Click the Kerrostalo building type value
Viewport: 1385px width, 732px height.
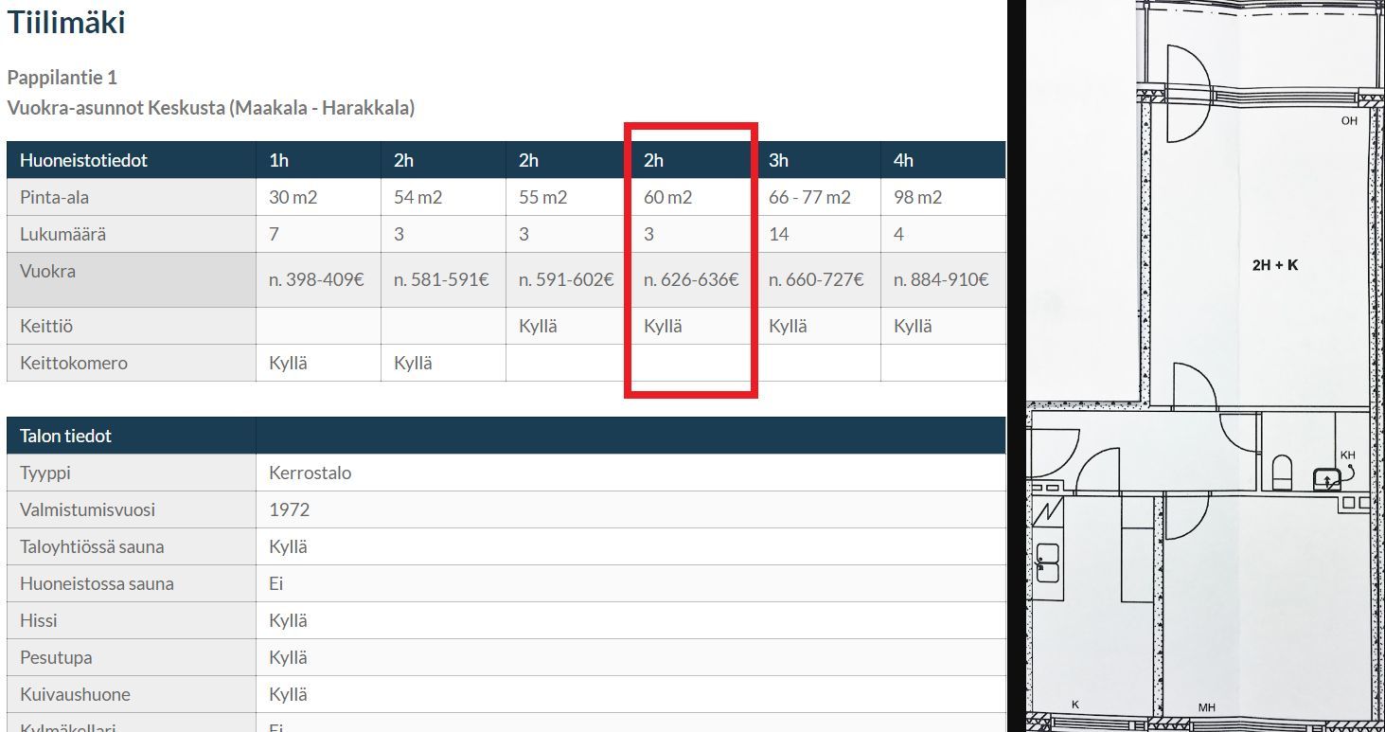coord(310,473)
